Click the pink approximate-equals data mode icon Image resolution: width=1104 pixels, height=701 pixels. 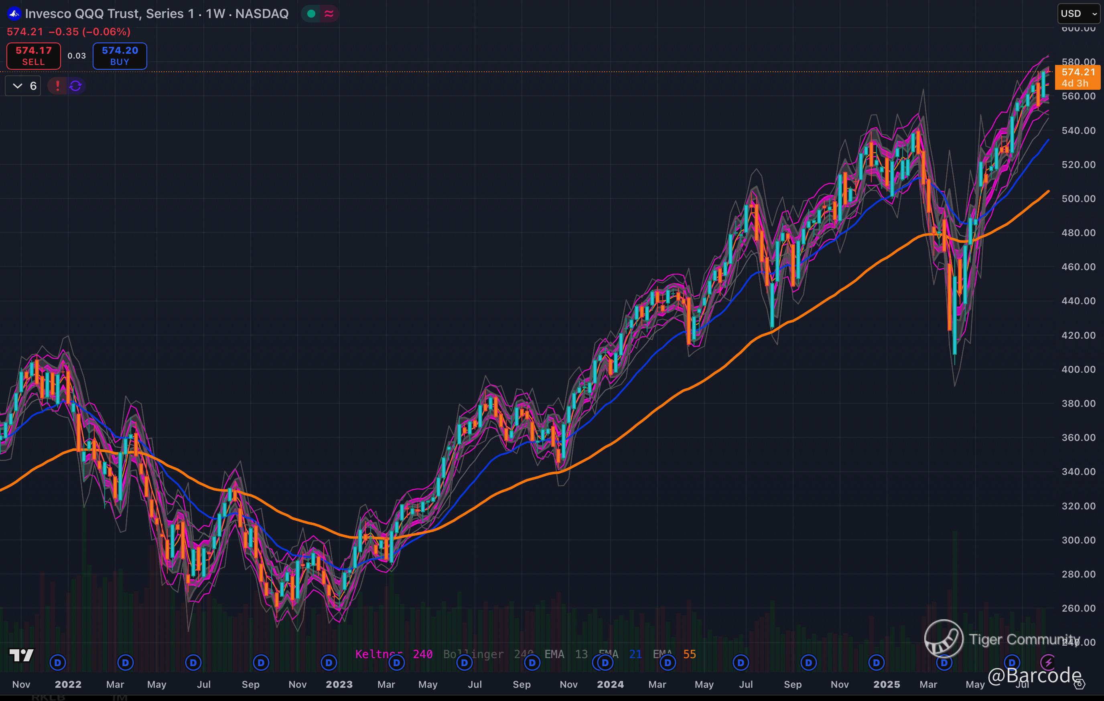point(329,14)
